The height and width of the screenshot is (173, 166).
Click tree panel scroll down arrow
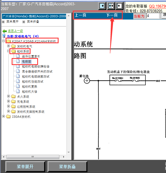(x=69, y=152)
